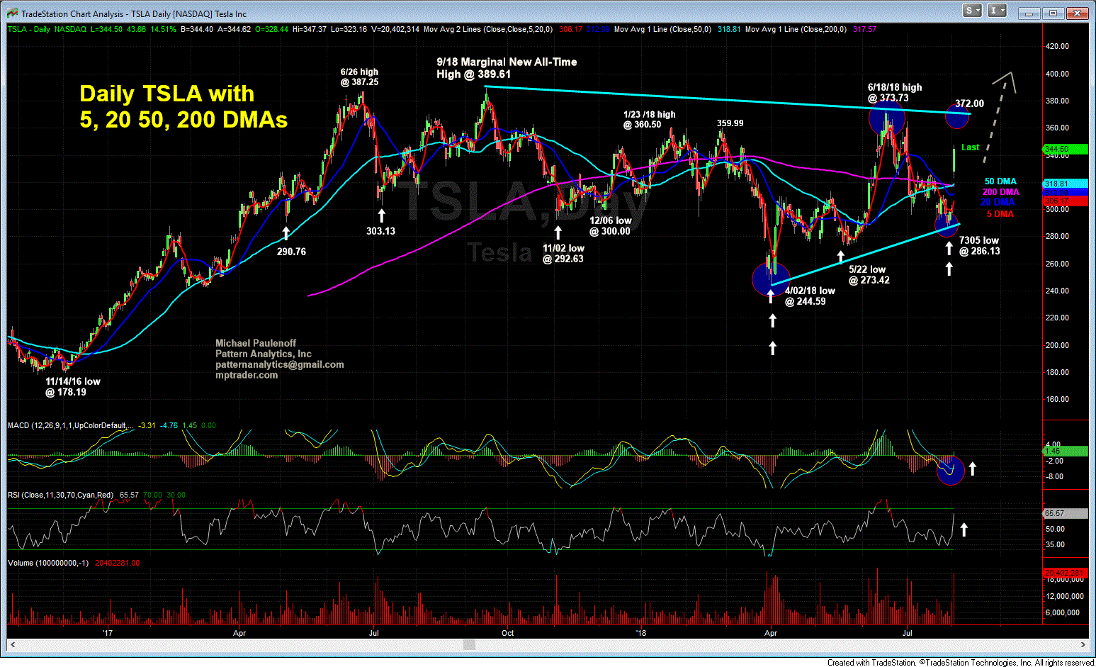The image size is (1096, 667).
Task: Click the horizontal scrollbar right arrow
Action: pyautogui.click(x=1083, y=644)
